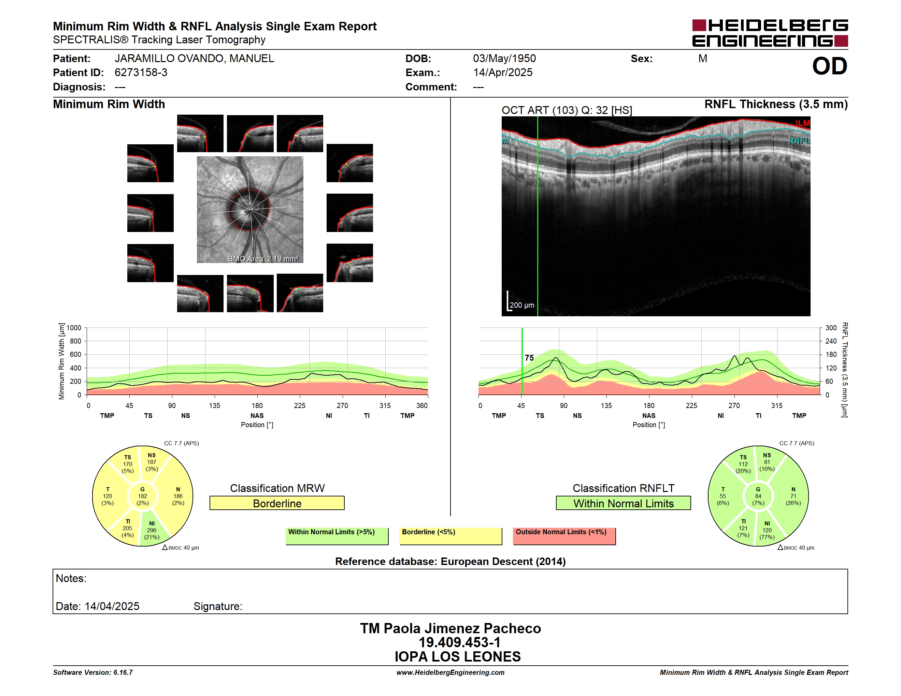Click Date: 14/04/2025 in notes box
The width and height of the screenshot is (901, 696).
97,606
